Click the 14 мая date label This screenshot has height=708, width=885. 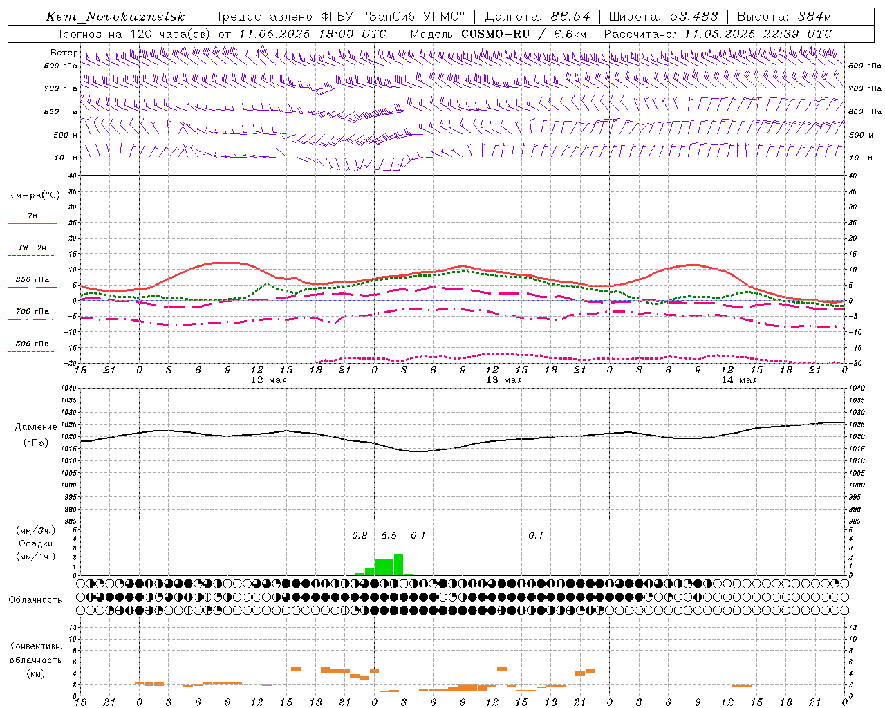(x=739, y=380)
